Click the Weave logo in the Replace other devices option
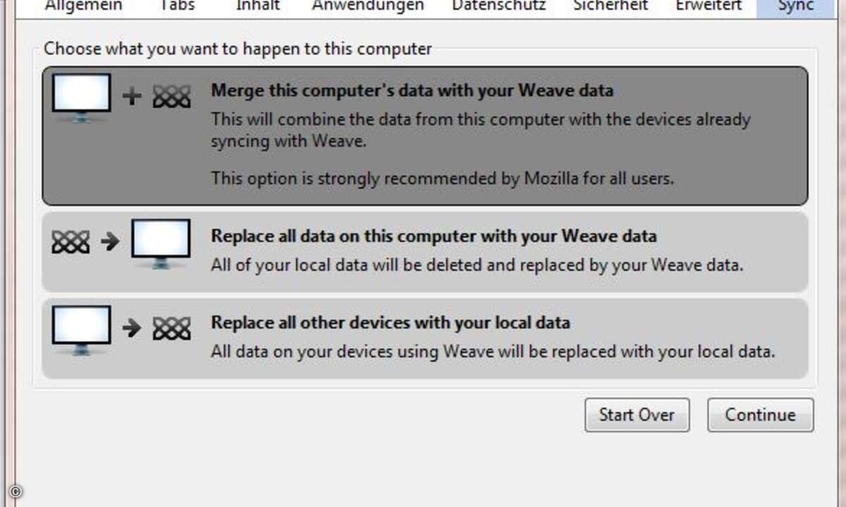This screenshot has width=846, height=507. coord(172,328)
